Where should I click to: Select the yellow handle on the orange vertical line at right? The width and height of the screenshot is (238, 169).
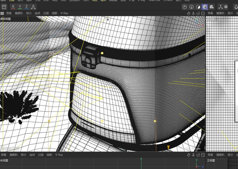pyautogui.click(x=155, y=121)
